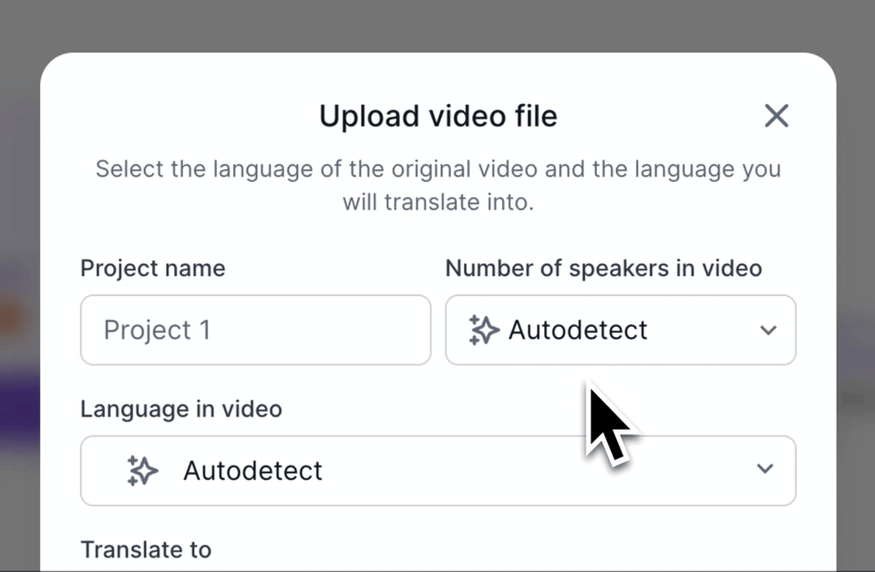
Task: Click the Project name input field
Action: pyautogui.click(x=255, y=330)
